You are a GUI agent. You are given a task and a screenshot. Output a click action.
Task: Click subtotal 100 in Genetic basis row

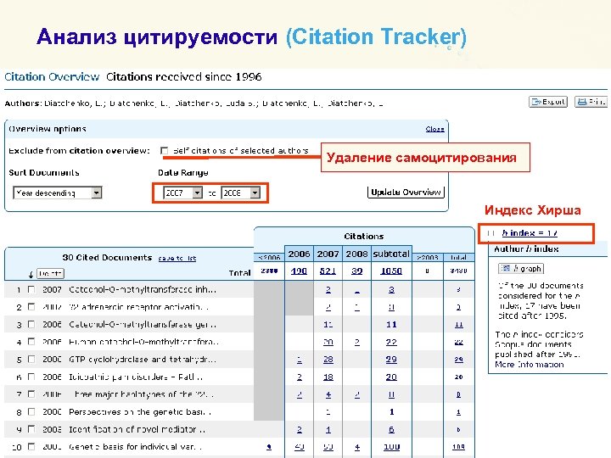(391, 447)
